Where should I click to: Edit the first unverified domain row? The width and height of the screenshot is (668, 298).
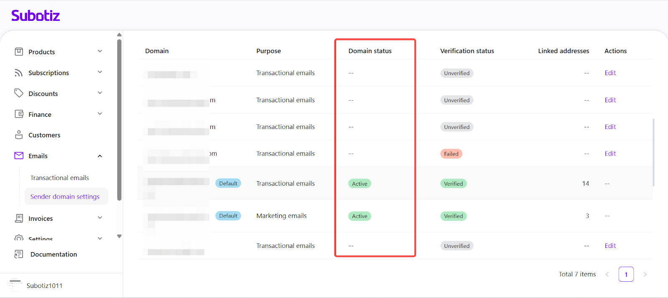coord(610,73)
